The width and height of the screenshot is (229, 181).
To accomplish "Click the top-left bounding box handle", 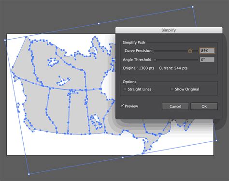I will [5, 40].
